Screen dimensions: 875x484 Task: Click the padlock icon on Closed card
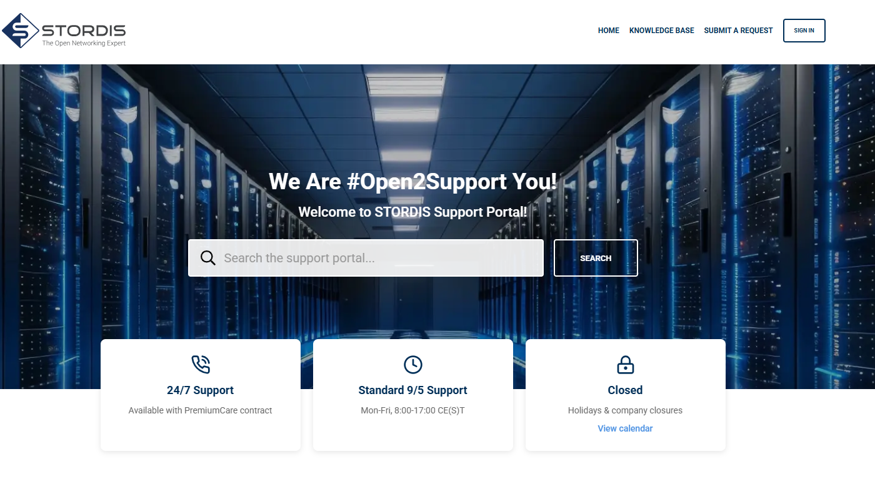(625, 364)
